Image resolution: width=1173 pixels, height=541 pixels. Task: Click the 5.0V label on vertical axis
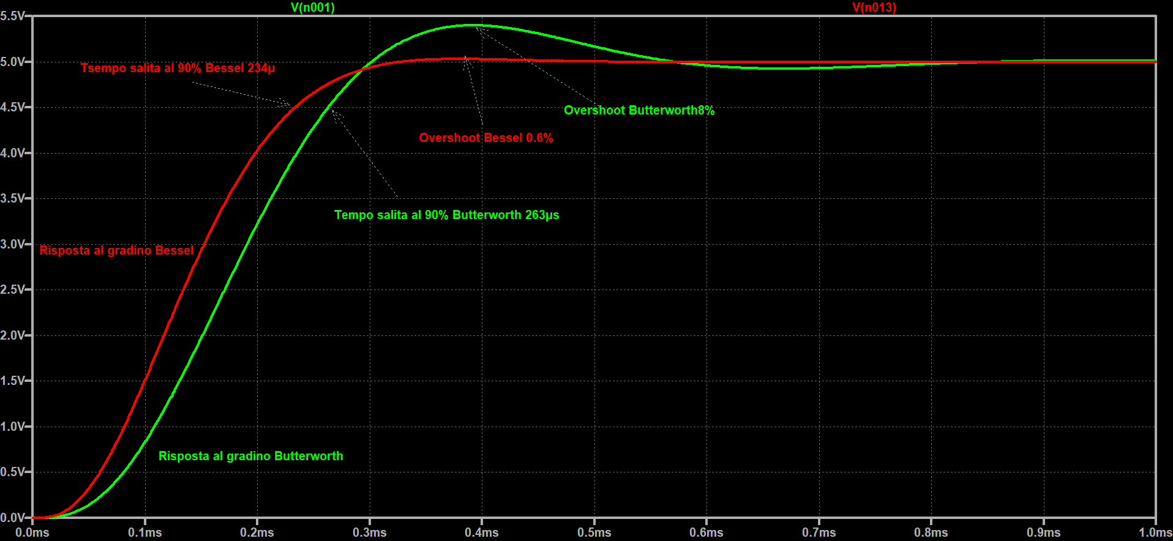point(12,62)
